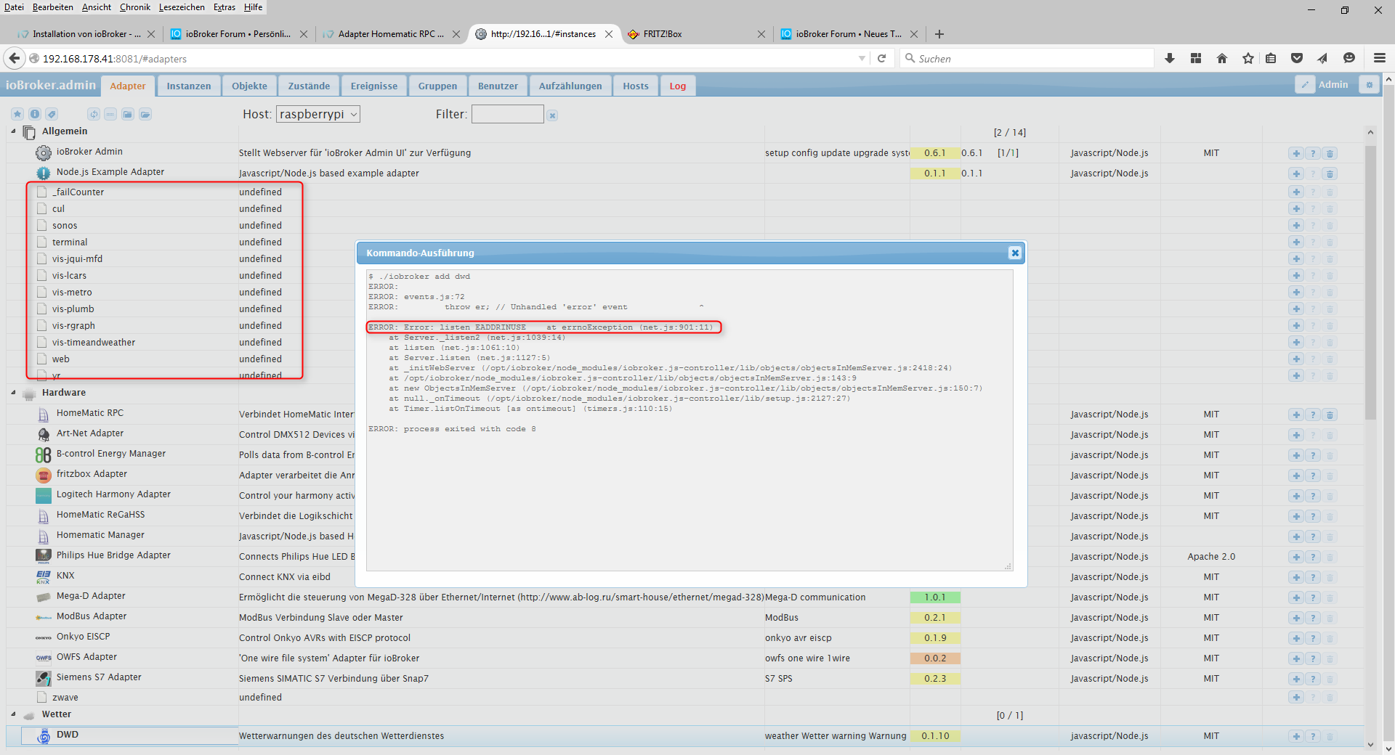Open a new browser tab
This screenshot has height=755, width=1395.
939,34
